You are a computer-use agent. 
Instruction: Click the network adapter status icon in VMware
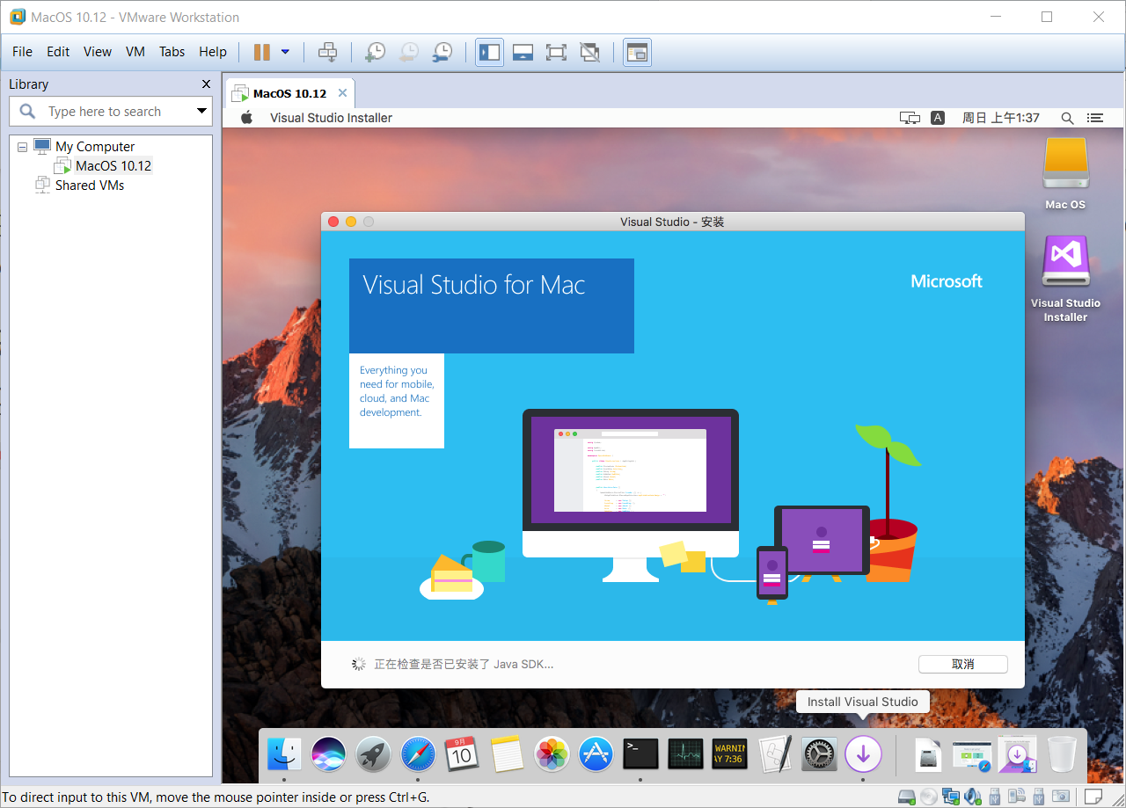[951, 797]
